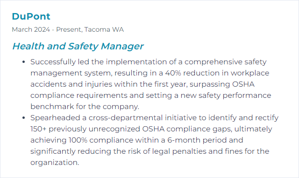Viewport: 299px width, 178px height.
Task: Click the phrase comprehensive safety
Action: click(225, 62)
